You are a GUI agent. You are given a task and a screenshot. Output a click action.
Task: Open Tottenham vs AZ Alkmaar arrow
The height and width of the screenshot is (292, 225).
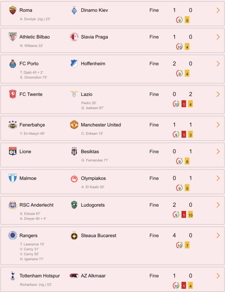click(x=218, y=276)
